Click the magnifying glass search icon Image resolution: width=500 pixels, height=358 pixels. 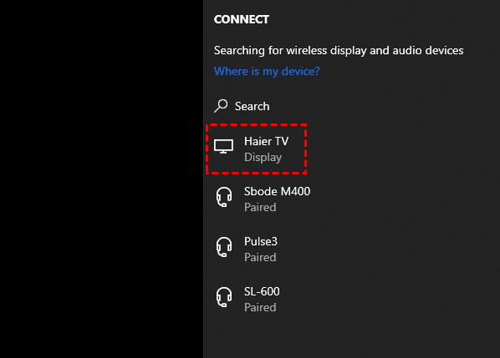click(221, 106)
